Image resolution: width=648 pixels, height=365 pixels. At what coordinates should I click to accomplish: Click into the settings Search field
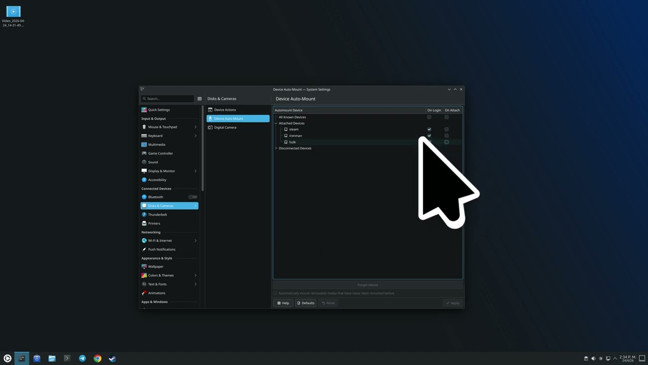pyautogui.click(x=168, y=99)
